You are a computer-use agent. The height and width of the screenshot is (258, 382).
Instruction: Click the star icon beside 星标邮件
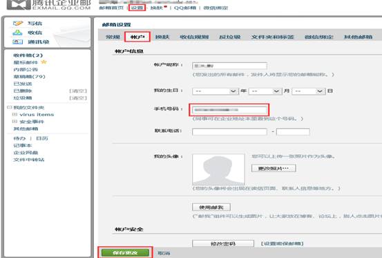pos(44,62)
